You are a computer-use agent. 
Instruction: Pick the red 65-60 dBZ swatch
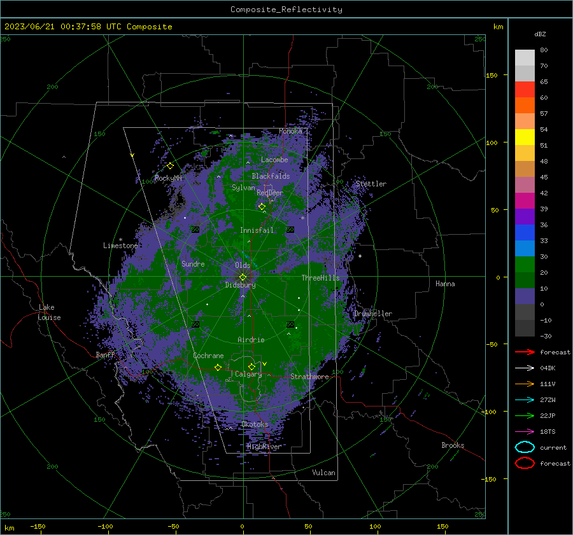[x=525, y=89]
